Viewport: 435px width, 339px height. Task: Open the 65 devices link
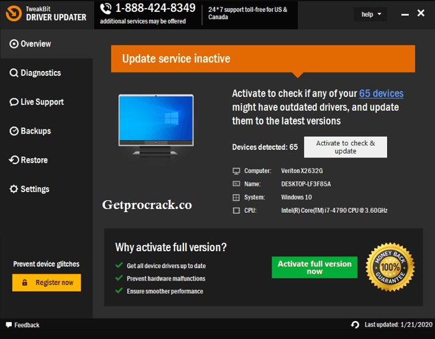click(x=381, y=93)
